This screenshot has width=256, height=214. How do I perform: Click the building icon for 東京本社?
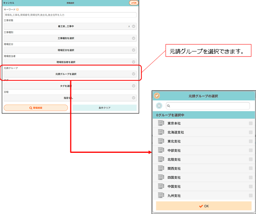pos(161,123)
